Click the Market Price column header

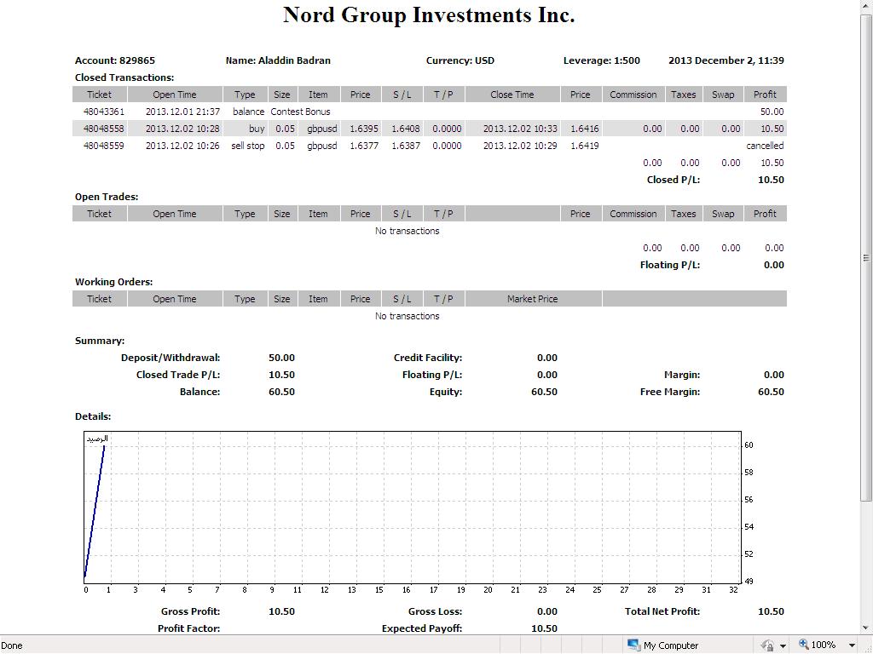click(532, 299)
